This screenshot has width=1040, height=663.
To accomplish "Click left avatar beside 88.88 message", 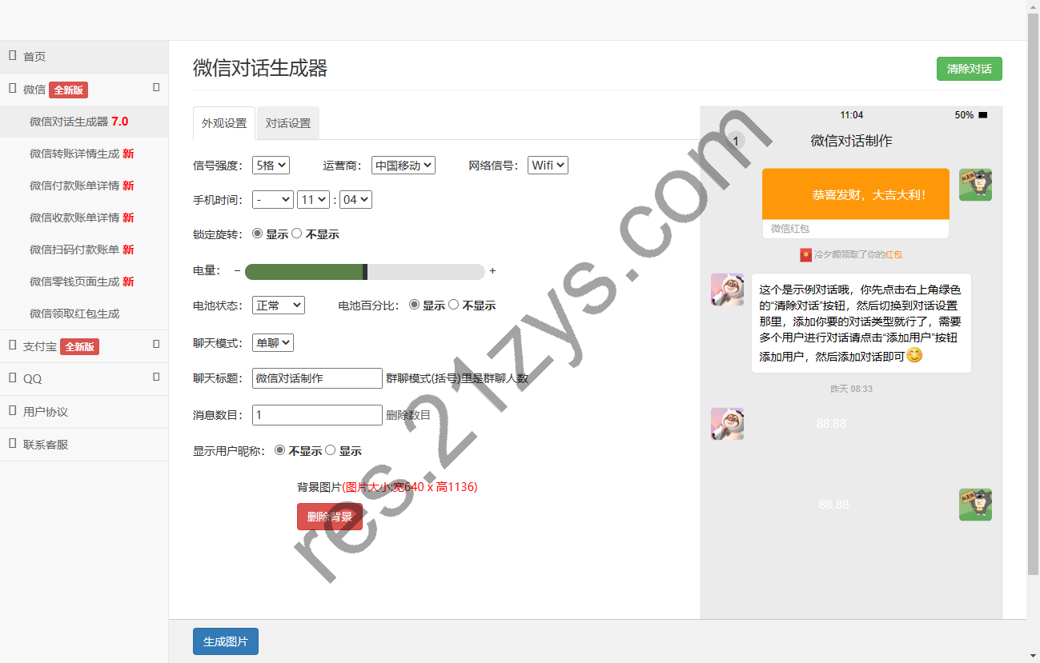I will [x=727, y=424].
